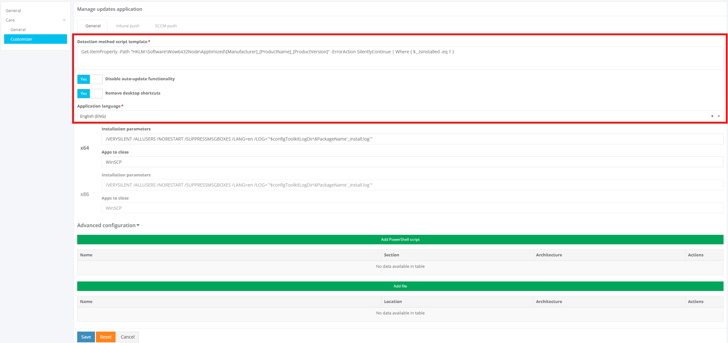The image size is (728, 343).
Task: Click the Save button
Action: [86, 337]
